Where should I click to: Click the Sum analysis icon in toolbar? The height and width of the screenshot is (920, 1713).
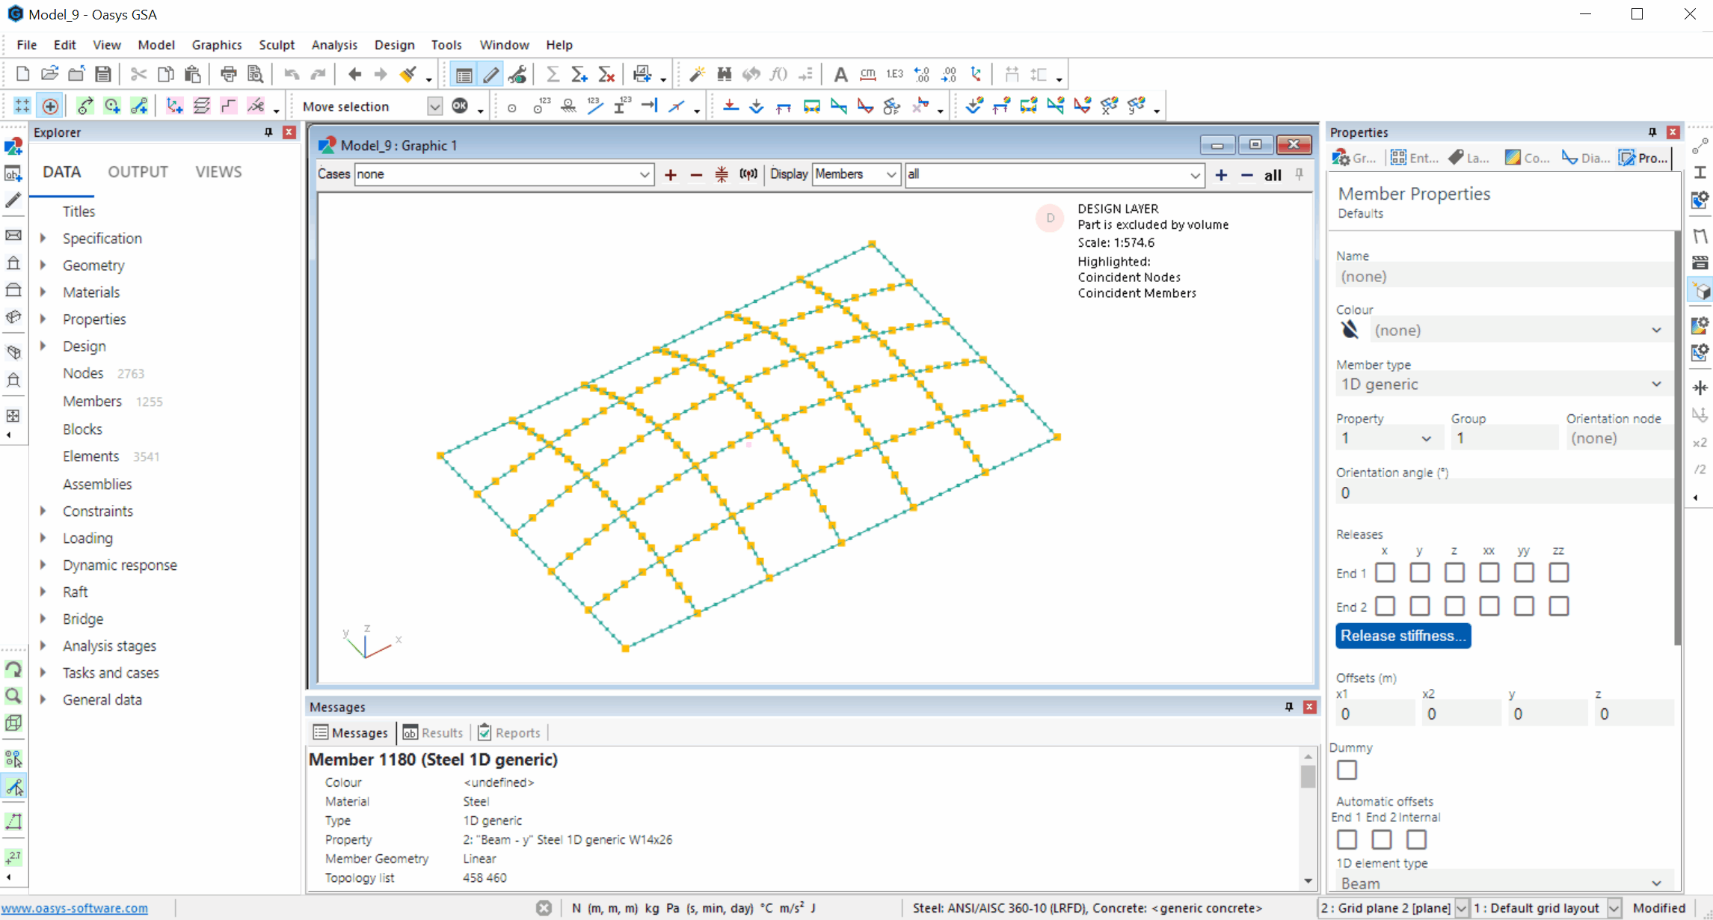point(553,74)
